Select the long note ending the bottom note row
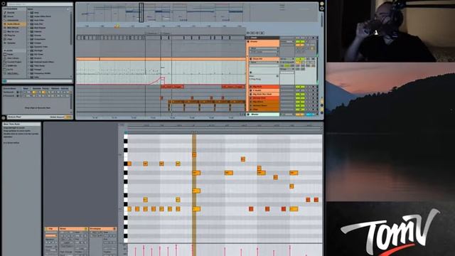This screenshot has width=455, height=256. tap(294, 208)
